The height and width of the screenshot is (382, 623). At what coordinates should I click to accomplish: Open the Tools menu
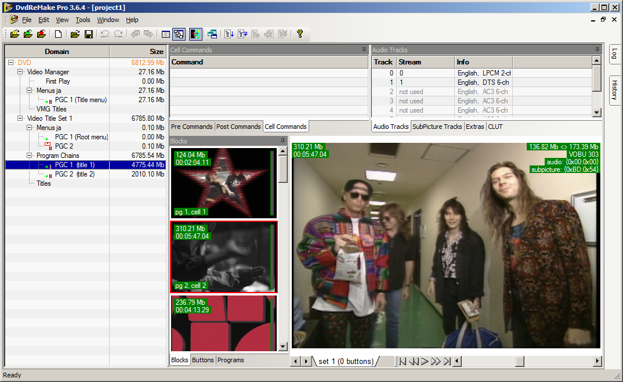click(x=82, y=20)
